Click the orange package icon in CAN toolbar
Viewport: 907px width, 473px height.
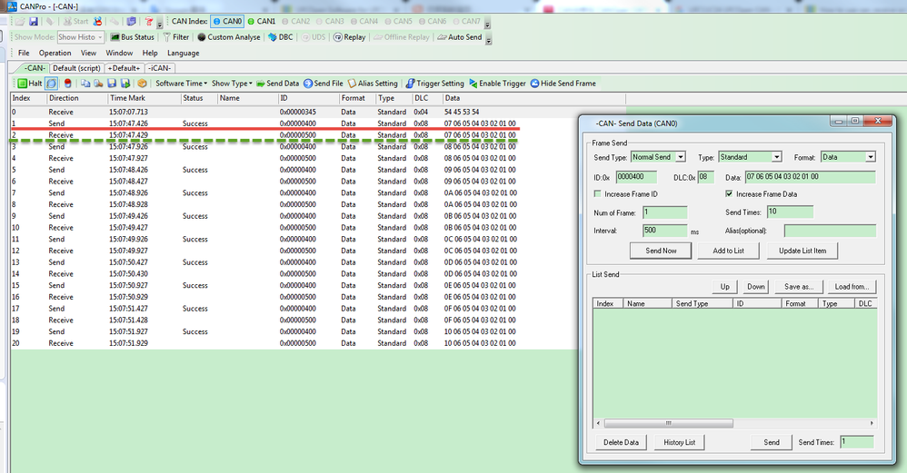tap(142, 84)
